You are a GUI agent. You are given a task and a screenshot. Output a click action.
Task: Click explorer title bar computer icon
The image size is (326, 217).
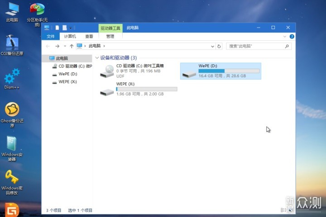tap(47, 28)
